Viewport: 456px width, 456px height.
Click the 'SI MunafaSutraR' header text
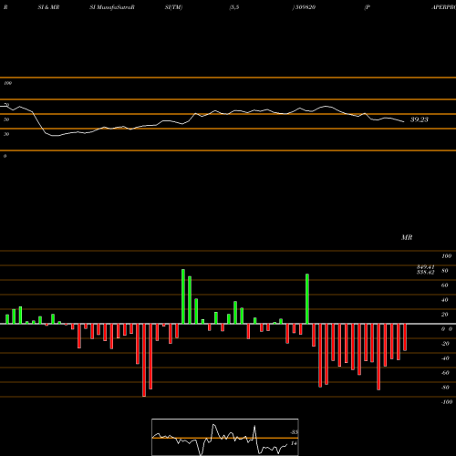click(112, 7)
